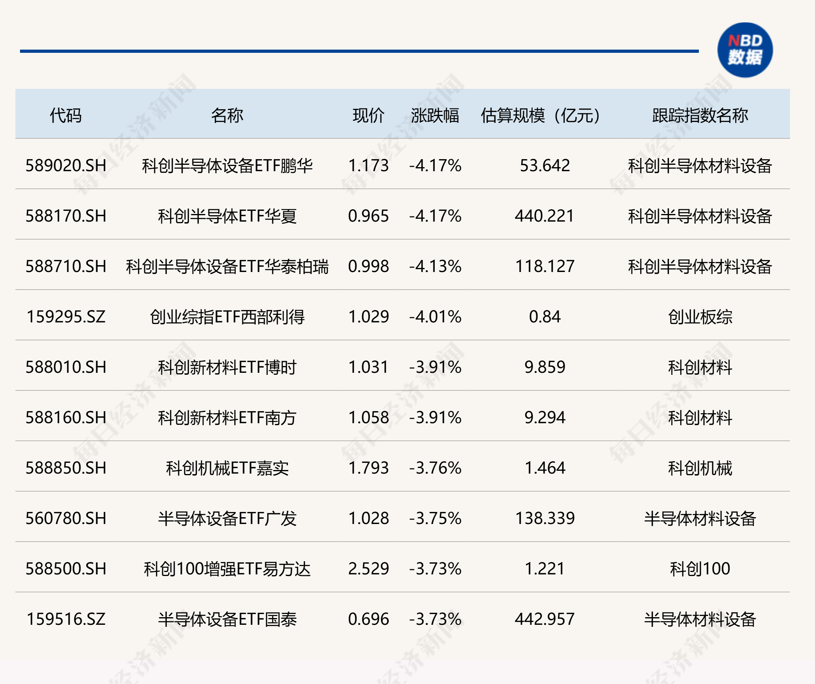Click the -3.76% change for 科创机械ETF嘉实

coord(436,468)
